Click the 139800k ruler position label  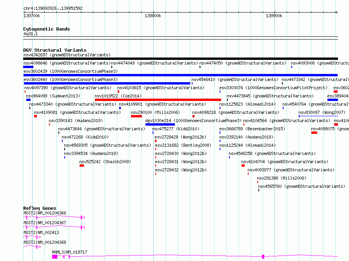(153, 16)
